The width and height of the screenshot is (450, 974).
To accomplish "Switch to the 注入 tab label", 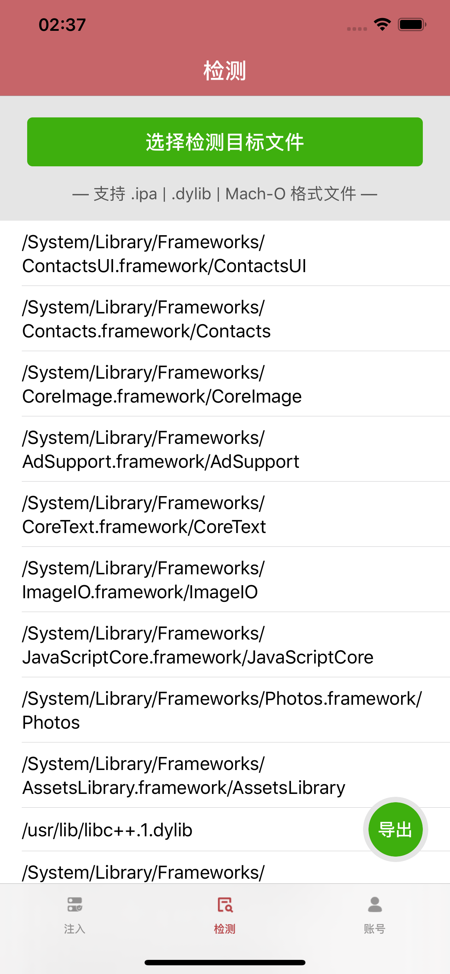I will pos(75,929).
